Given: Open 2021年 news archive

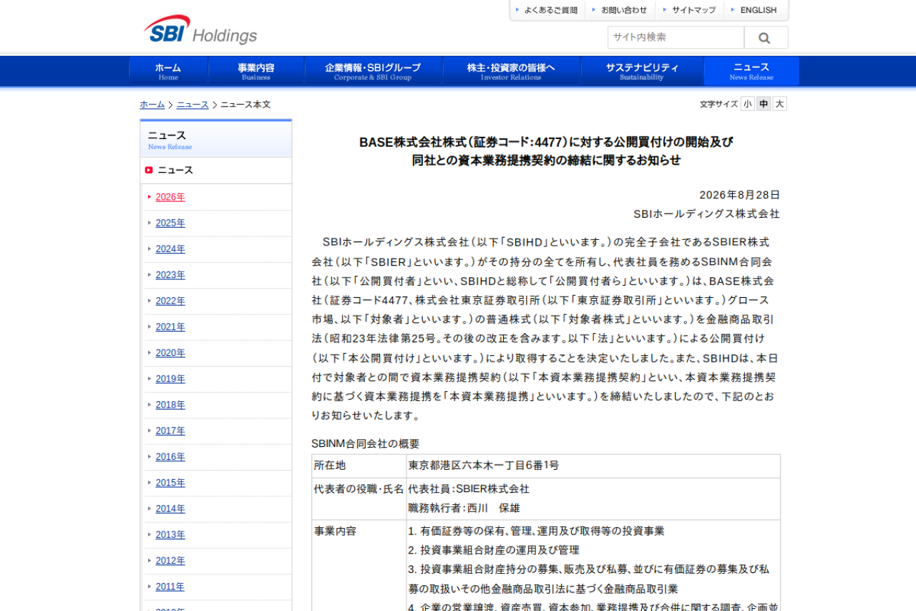Looking at the screenshot, I should [170, 327].
